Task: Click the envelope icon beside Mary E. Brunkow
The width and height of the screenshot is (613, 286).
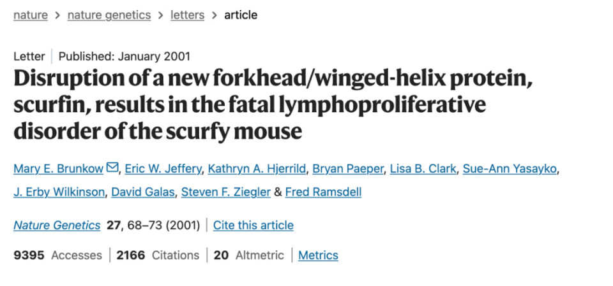Action: click(113, 168)
